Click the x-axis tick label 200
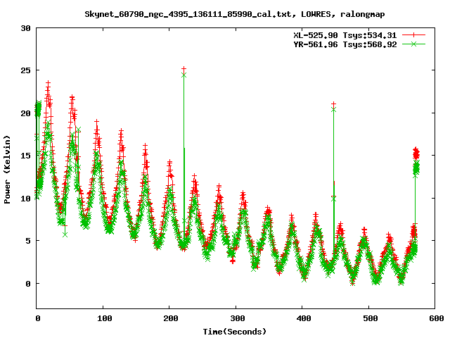The width and height of the screenshot is (450, 338). [170, 318]
